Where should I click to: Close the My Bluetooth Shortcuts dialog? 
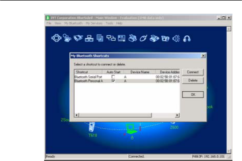(x=203, y=56)
